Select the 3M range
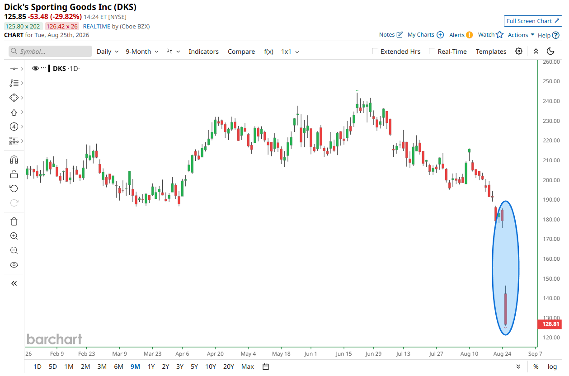569x376 pixels. [x=102, y=367]
